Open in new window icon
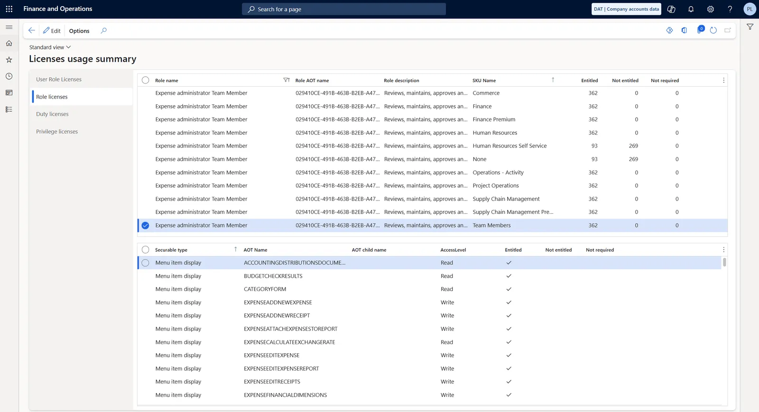Viewport: 759px width, 412px height. point(728,30)
